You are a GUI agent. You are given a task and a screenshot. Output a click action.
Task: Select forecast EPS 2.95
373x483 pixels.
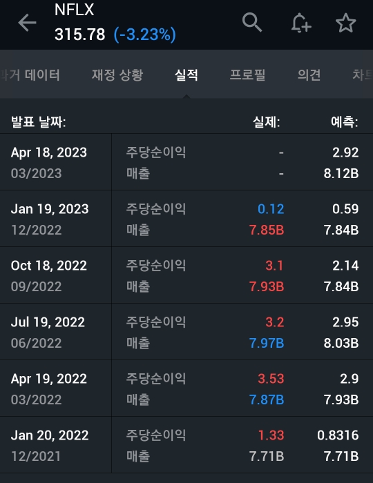[345, 322]
